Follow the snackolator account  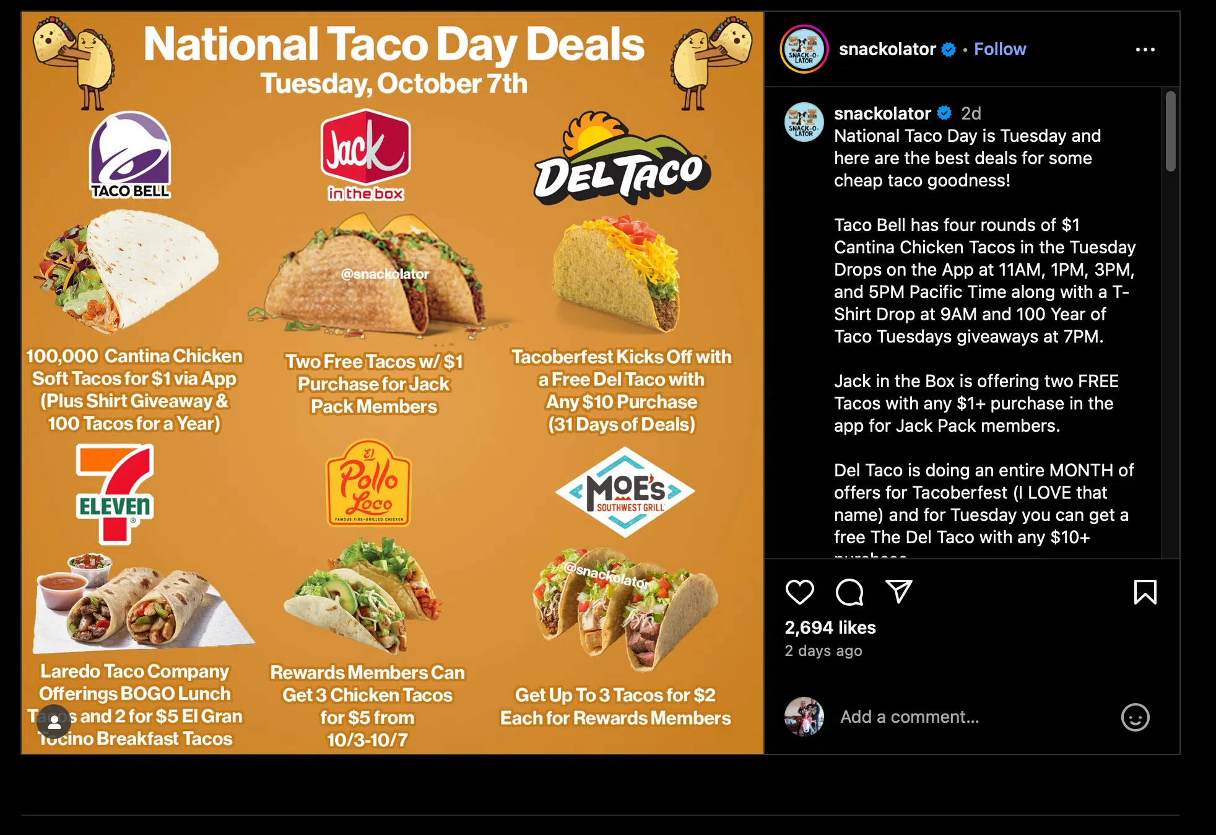(x=1000, y=50)
